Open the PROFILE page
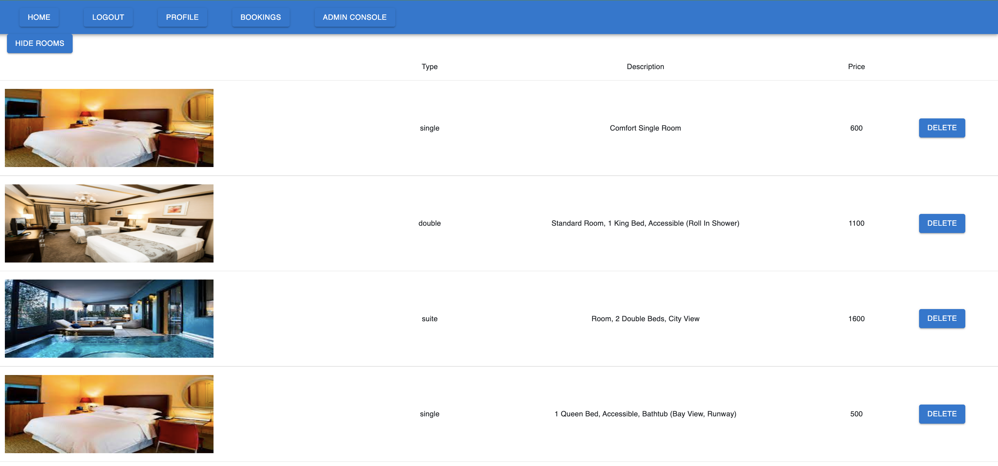Screen dimensions: 998x466 (182, 17)
